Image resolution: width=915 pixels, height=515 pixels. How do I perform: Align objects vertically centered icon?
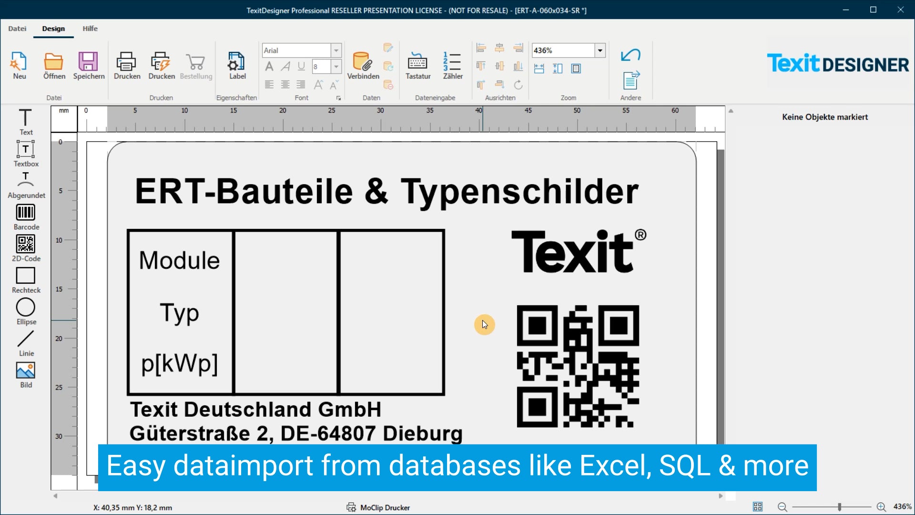(499, 66)
